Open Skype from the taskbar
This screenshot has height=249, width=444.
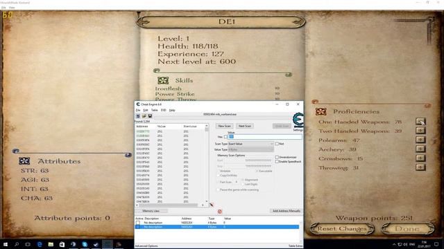coord(85,244)
